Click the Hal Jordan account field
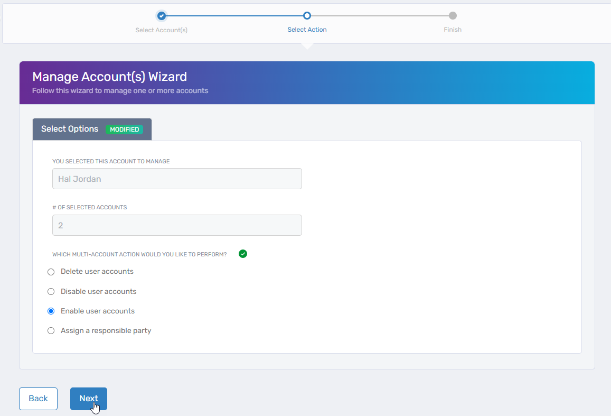 click(177, 179)
